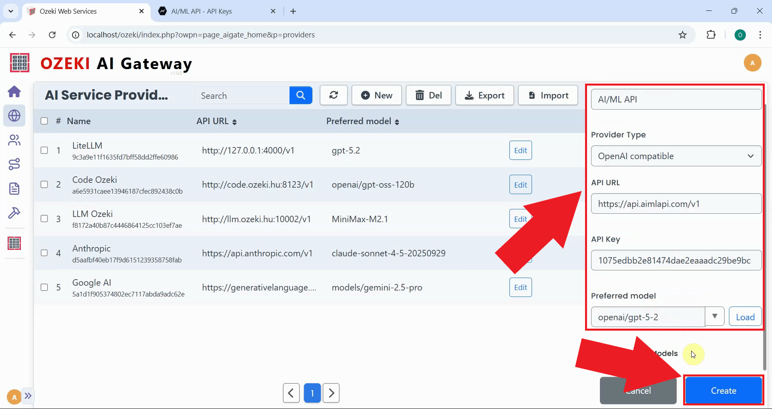The height and width of the screenshot is (409, 772).
Task: Edit the Anthropic provider entry
Action: tap(520, 253)
